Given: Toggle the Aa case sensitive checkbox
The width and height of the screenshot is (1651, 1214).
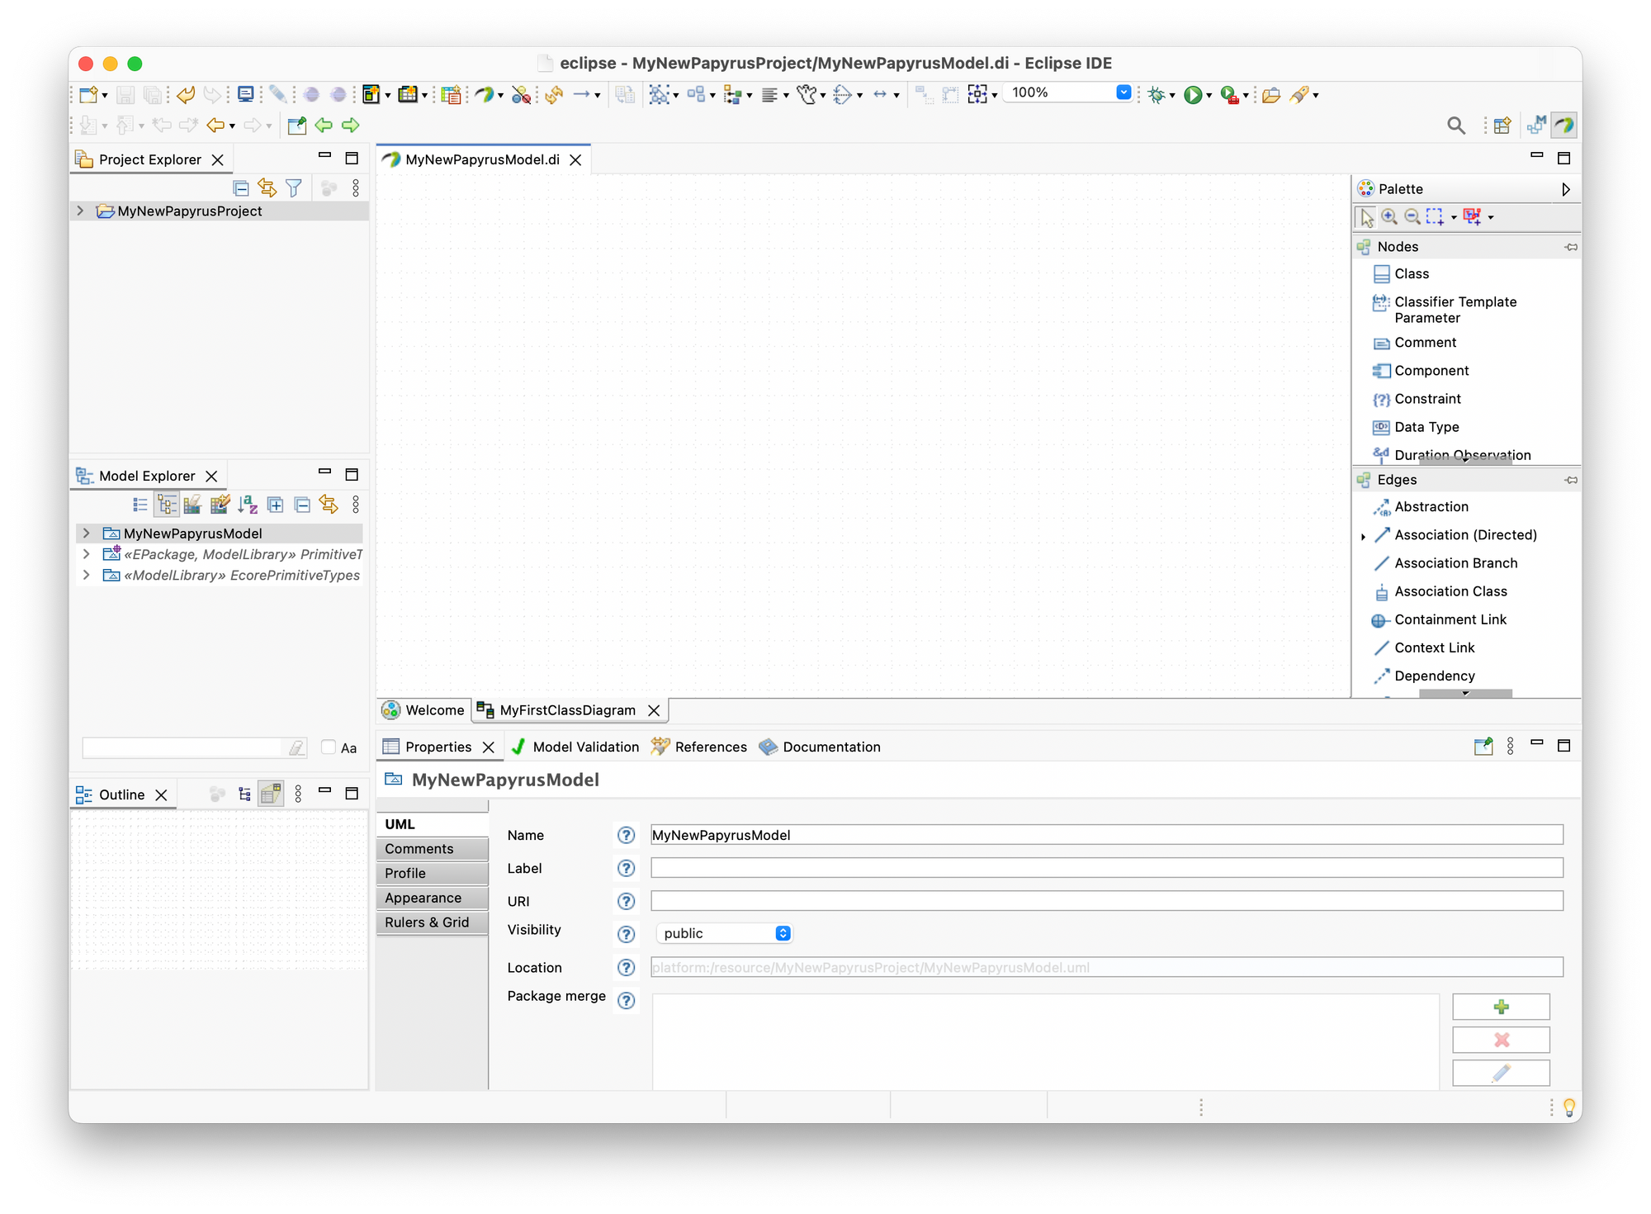Looking at the screenshot, I should point(329,747).
